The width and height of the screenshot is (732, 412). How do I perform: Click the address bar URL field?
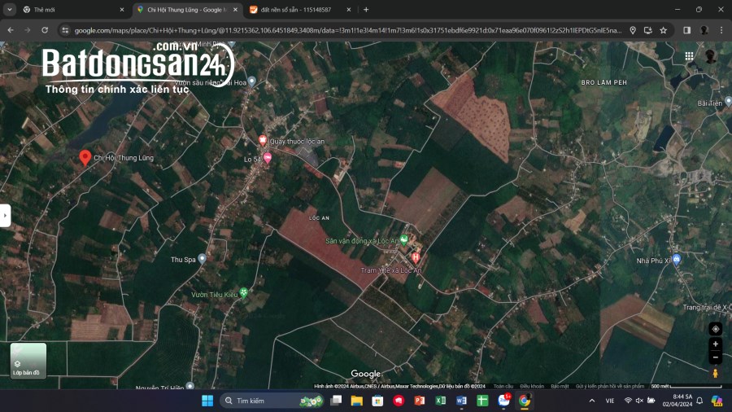[348, 30]
